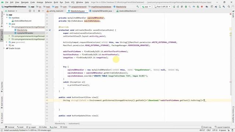Hide the Project panel with minus icon
The width and height of the screenshot is (235, 132).
coord(43,11)
